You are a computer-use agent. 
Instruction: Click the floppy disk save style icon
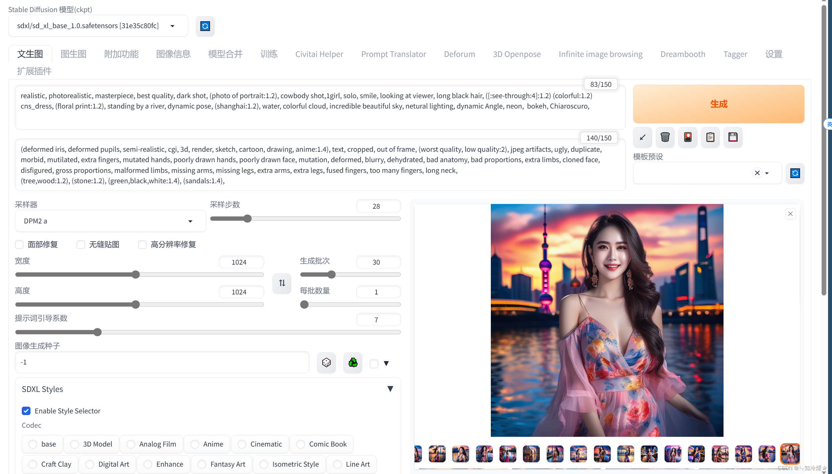pyautogui.click(x=733, y=137)
